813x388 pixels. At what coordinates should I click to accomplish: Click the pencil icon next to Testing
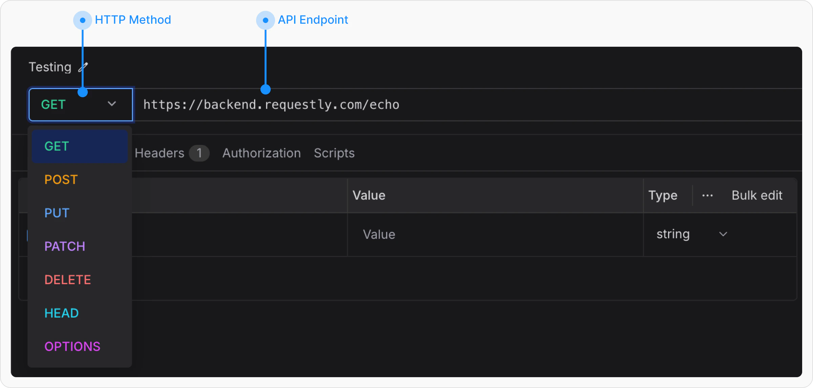tap(83, 67)
